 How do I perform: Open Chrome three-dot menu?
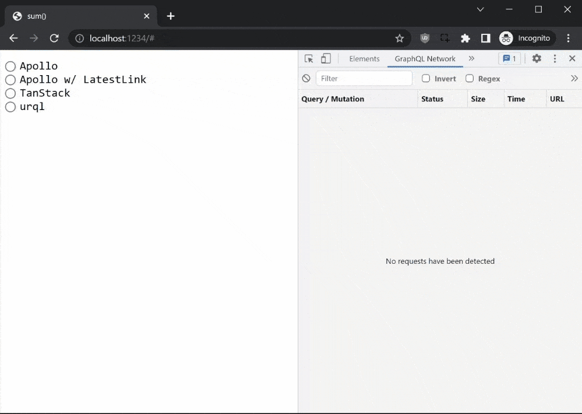568,38
